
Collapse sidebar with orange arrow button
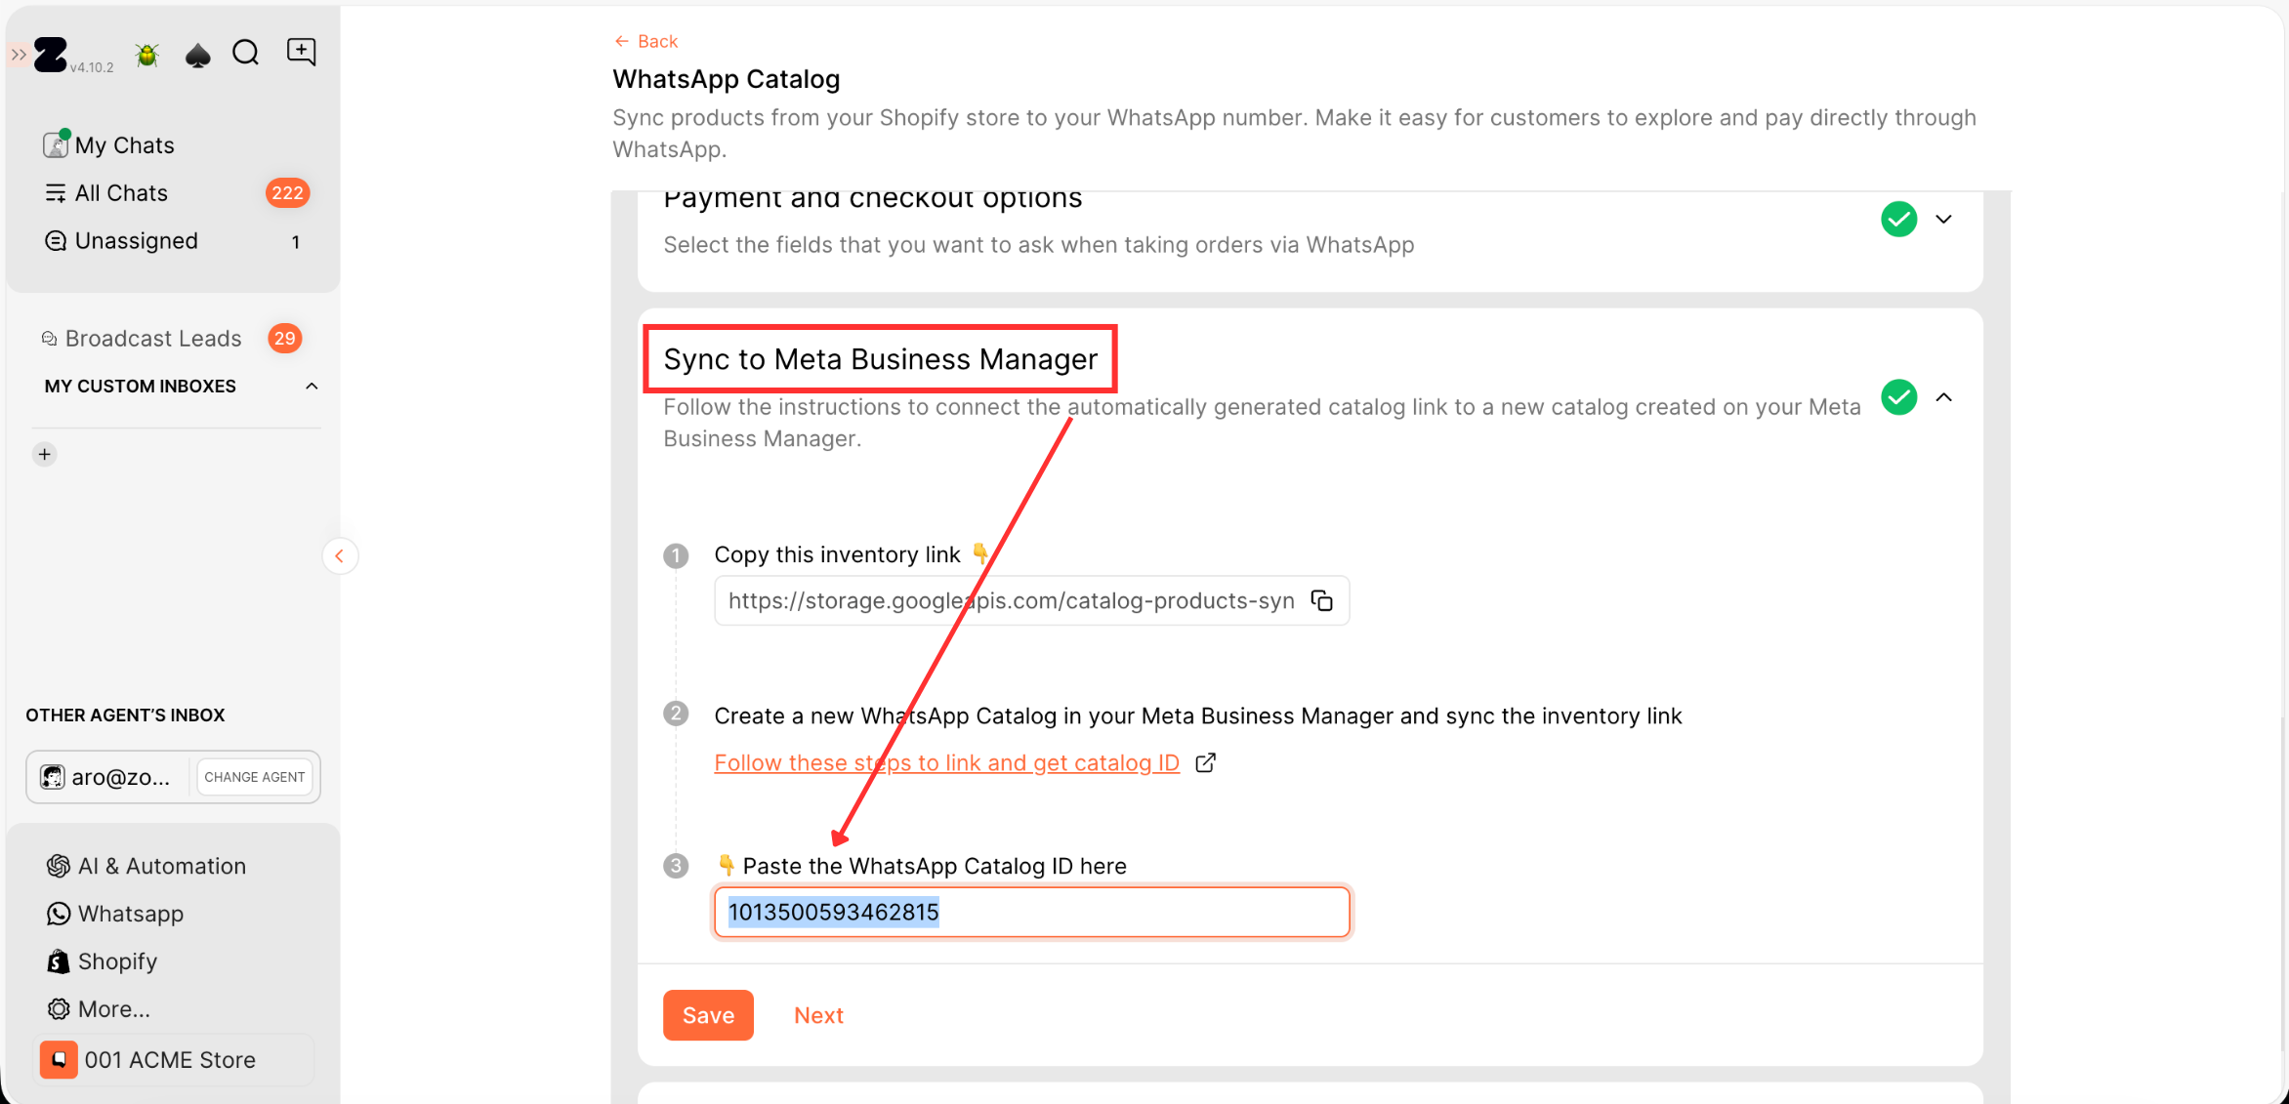pyautogui.click(x=340, y=556)
